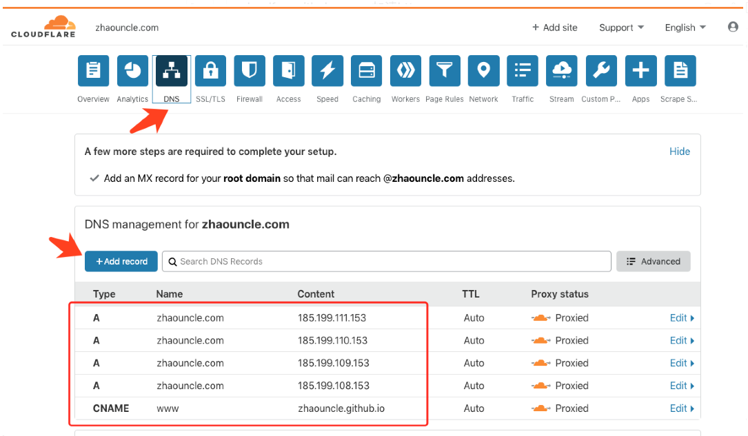The width and height of the screenshot is (748, 436).
Task: Click the Add site link
Action: (x=555, y=28)
